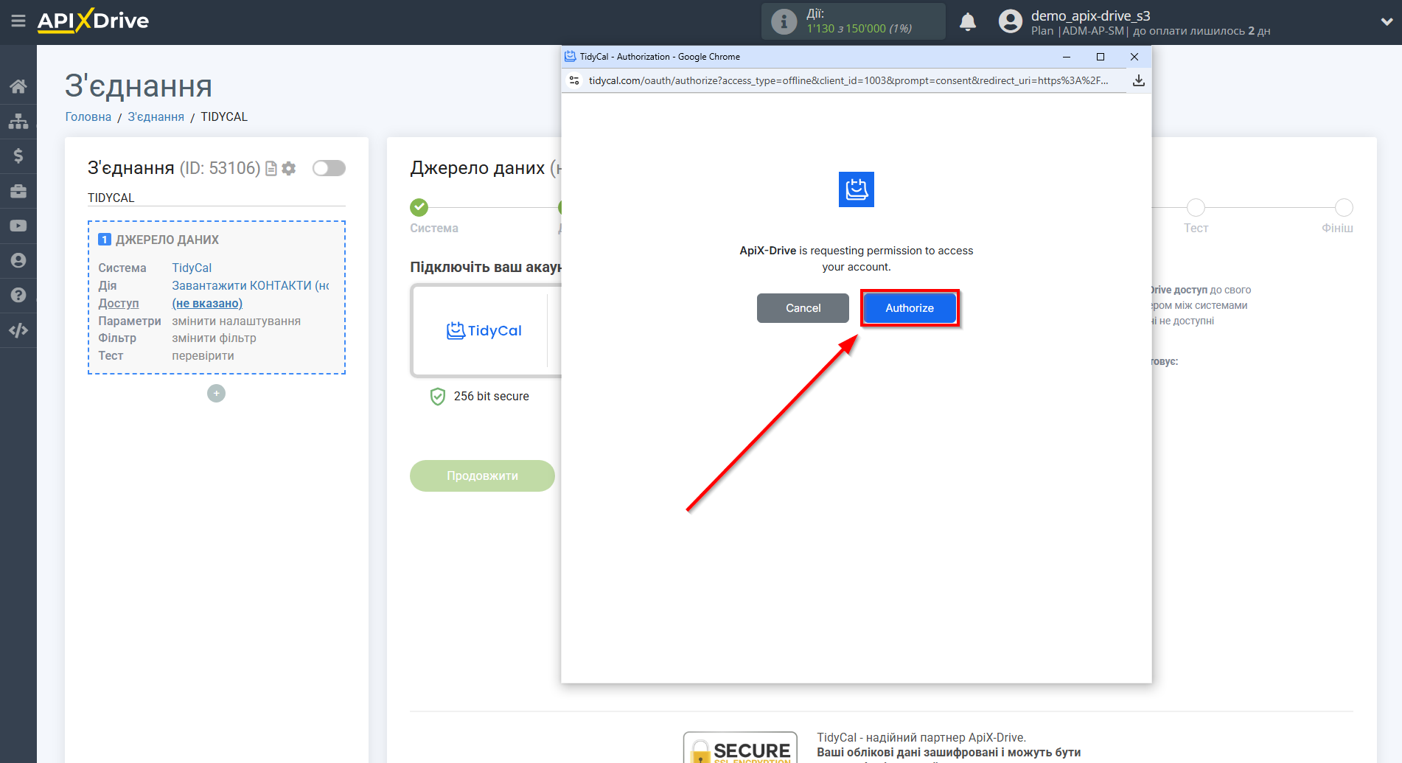
Task: Open the briefcase icon in the sidebar
Action: click(x=18, y=191)
